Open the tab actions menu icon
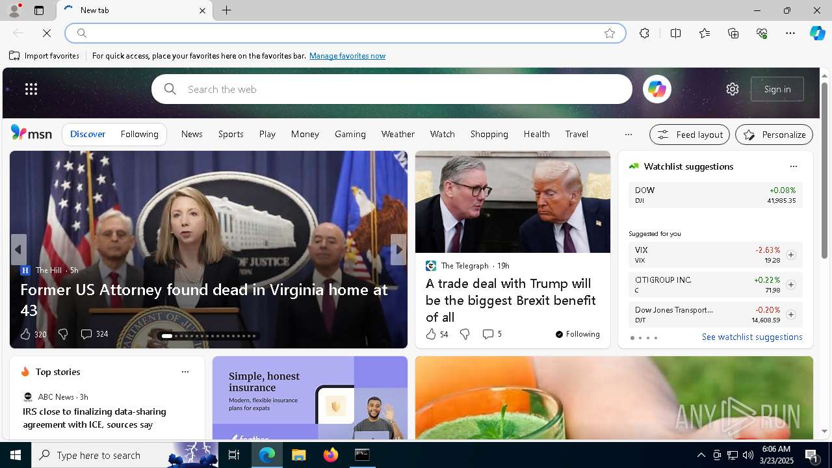Image resolution: width=832 pixels, height=468 pixels. point(39,10)
